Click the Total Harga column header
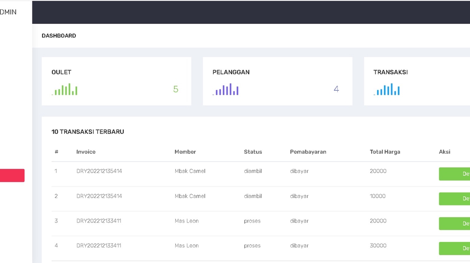The height and width of the screenshot is (263, 470). [385, 152]
